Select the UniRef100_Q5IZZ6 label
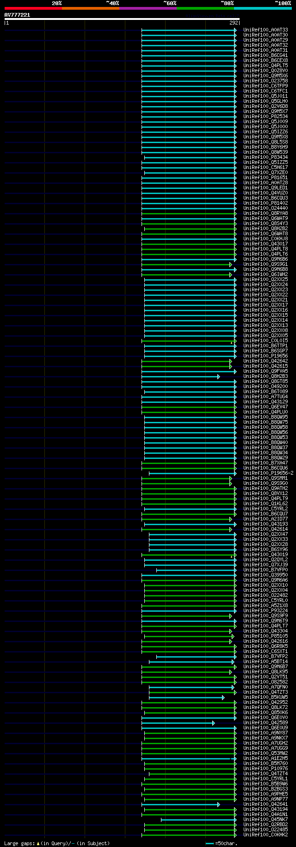Screen dimensions: 296x847 coord(265,132)
